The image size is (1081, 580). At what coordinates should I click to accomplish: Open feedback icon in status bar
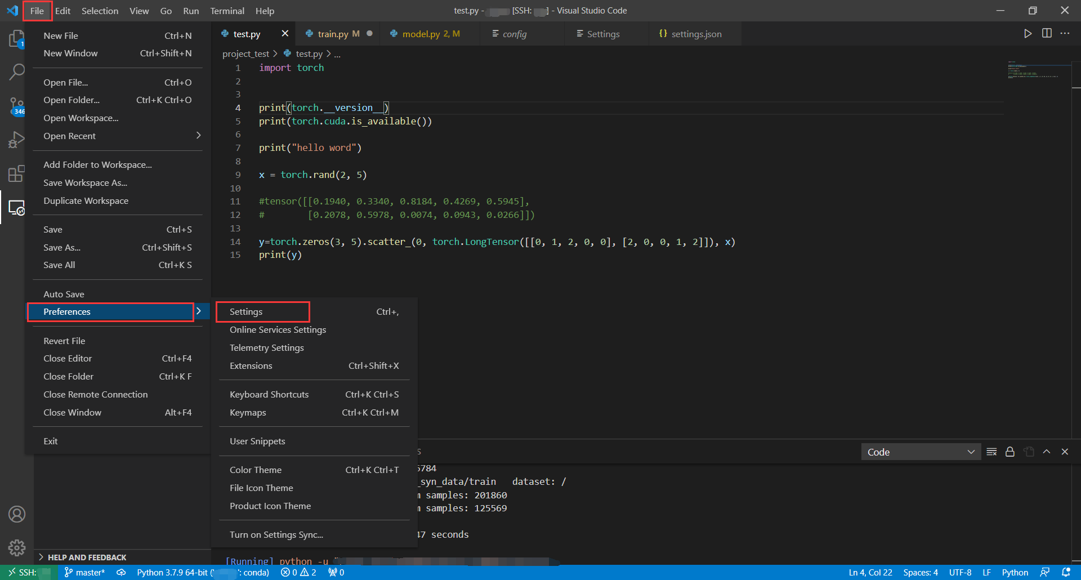1045,572
